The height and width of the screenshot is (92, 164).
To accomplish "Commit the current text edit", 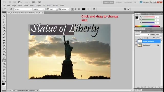I will coord(128,9).
